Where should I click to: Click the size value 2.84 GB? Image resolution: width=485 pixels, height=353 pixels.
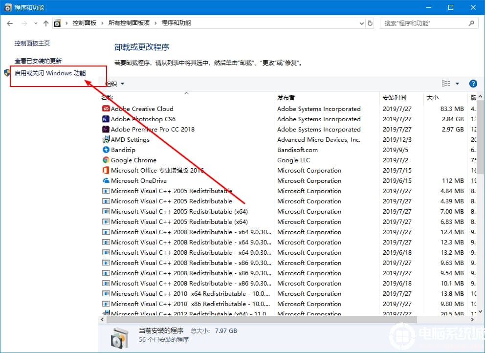tap(453, 119)
